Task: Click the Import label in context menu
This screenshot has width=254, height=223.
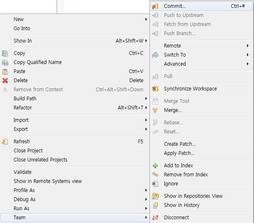Action: coord(21,120)
